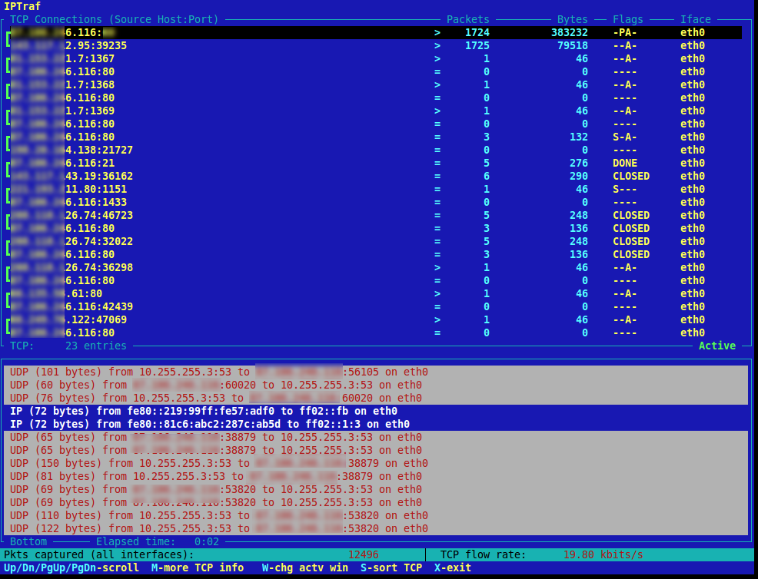
Task: Select the connection ending in 6.116:1433
Action: [376, 202]
